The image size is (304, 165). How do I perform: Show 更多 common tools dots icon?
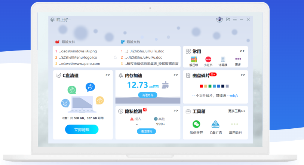(x=238, y=59)
